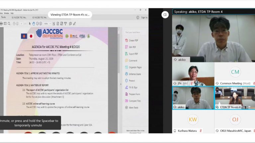Toggle the side panel view button
The image size is (255, 143).
pyautogui.click(x=165, y=14)
